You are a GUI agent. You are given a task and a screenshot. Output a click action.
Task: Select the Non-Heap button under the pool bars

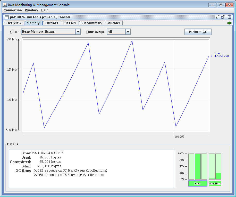coord(215,183)
